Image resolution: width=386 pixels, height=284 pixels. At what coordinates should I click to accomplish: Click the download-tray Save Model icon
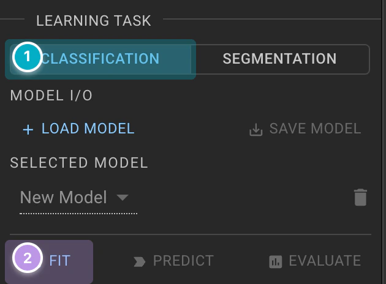(255, 130)
